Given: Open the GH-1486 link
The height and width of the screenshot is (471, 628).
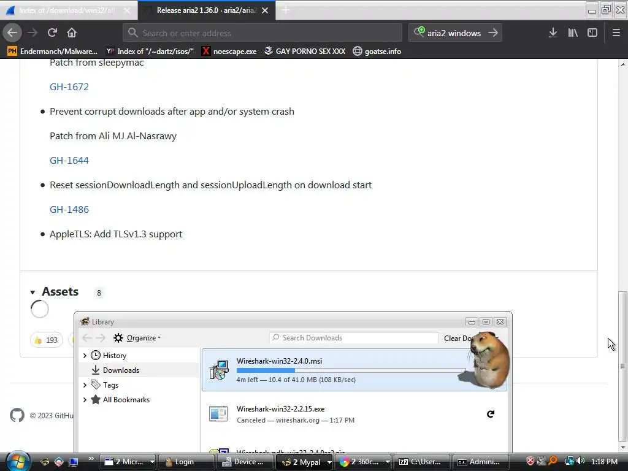Looking at the screenshot, I should [x=69, y=209].
